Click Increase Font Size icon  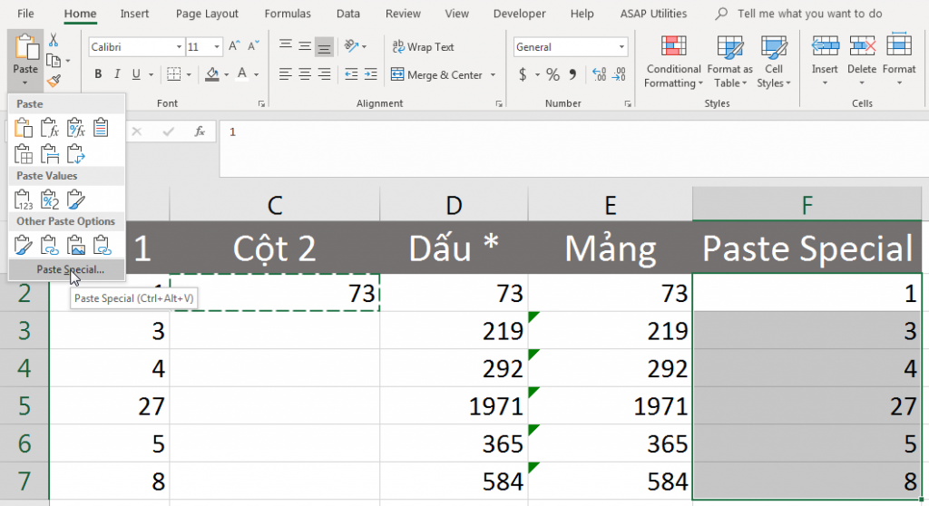click(x=234, y=47)
